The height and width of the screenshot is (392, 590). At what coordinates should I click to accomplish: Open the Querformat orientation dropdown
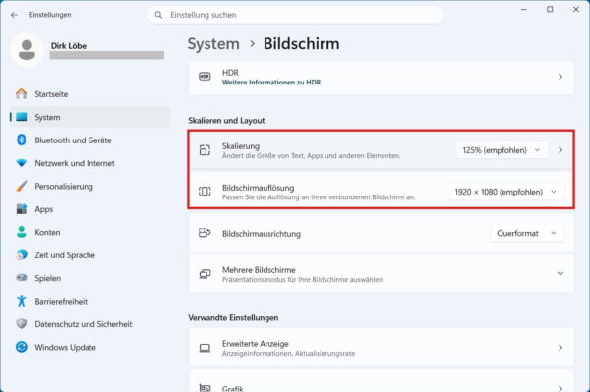pyautogui.click(x=527, y=233)
